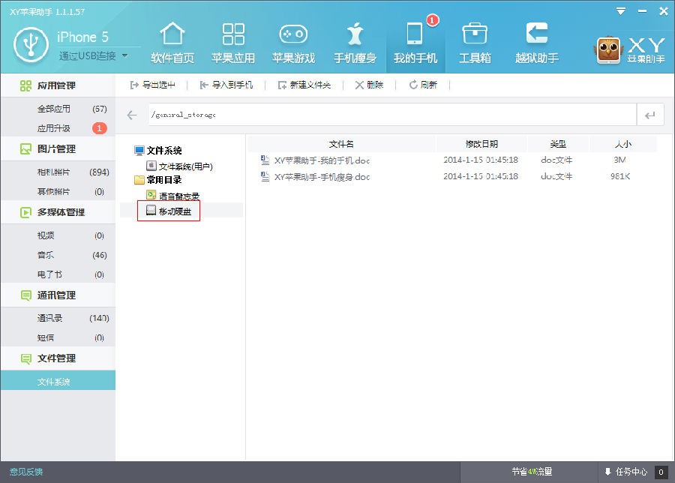Select 应用升级 in sidebar
Viewport: 675px width, 483px height.
58,128
